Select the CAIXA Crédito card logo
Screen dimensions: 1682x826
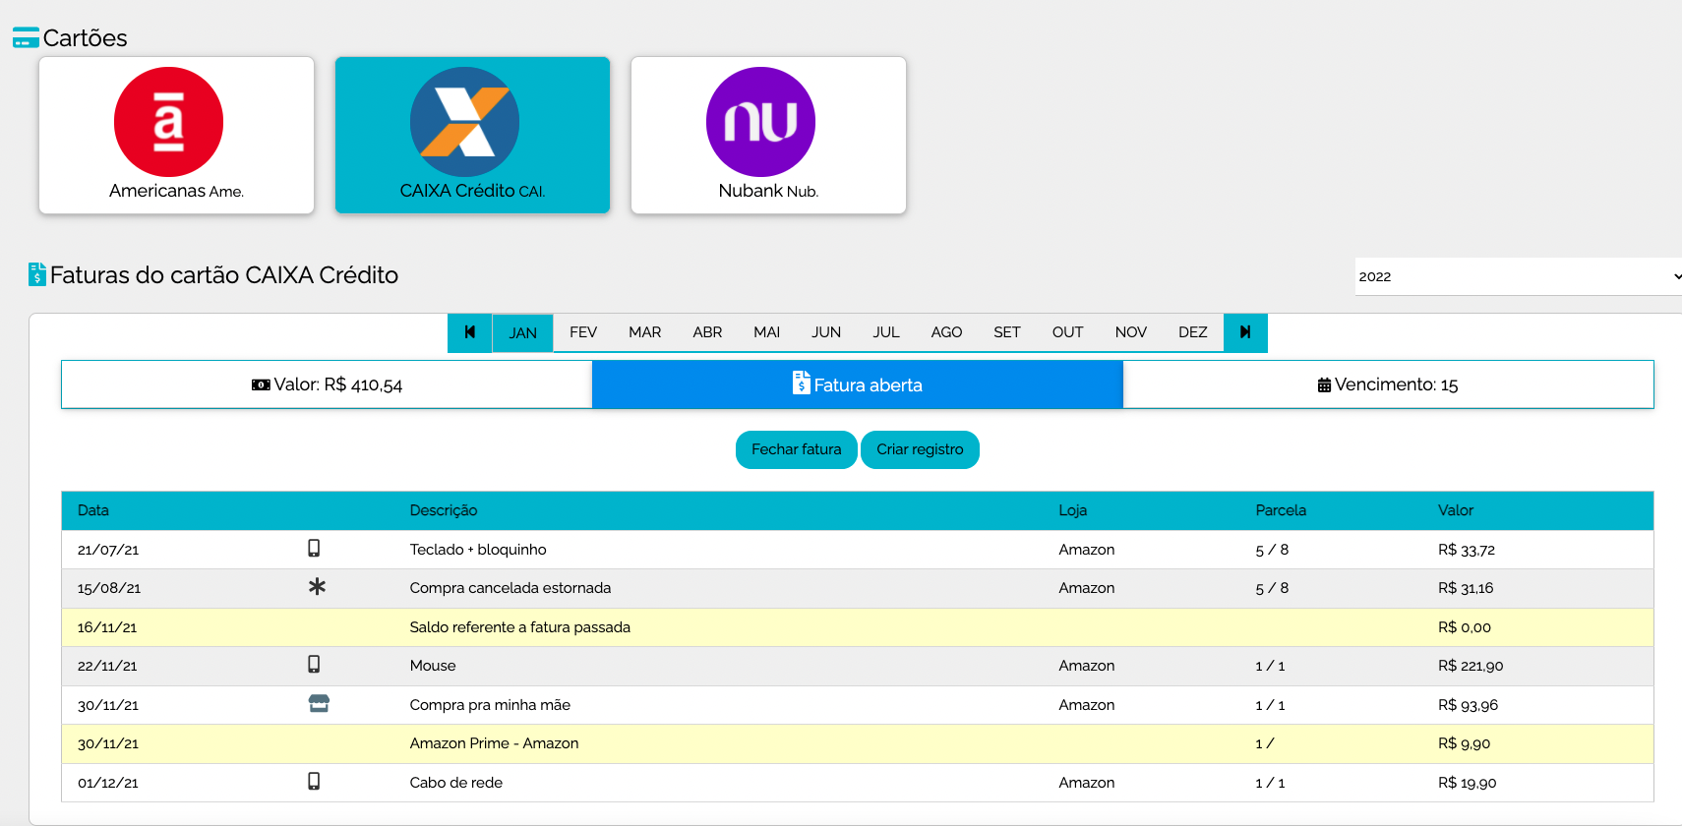464,122
